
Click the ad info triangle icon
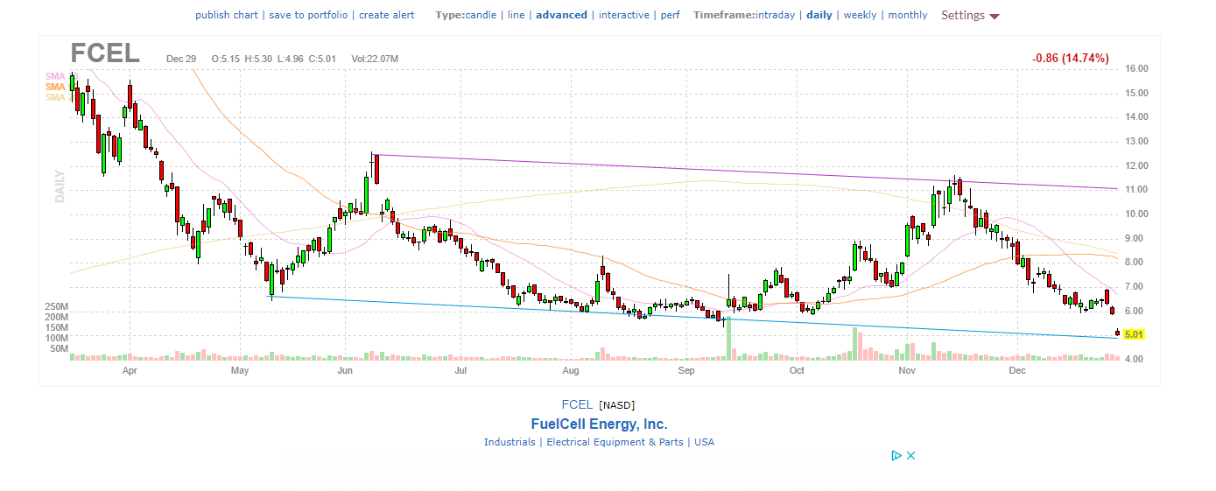[x=896, y=455]
